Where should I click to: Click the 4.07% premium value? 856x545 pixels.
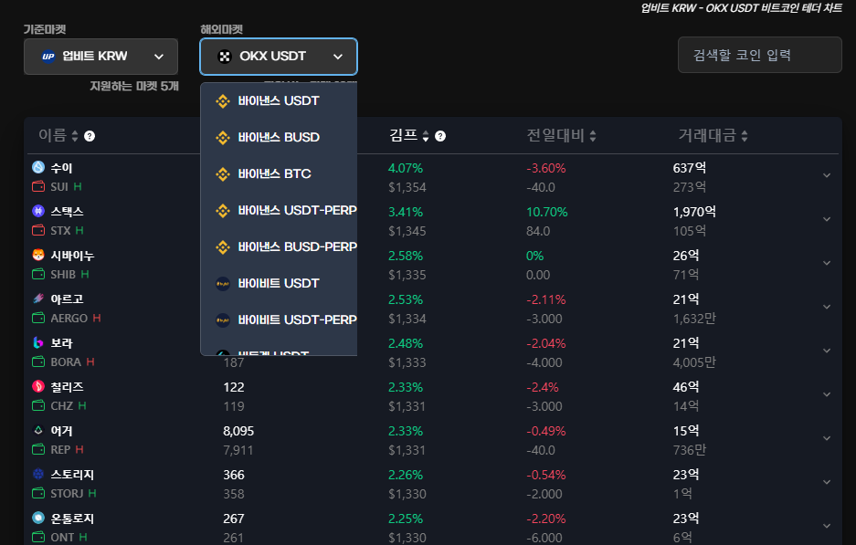(x=406, y=168)
